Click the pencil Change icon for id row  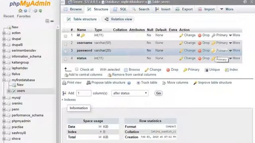[x=181, y=35]
